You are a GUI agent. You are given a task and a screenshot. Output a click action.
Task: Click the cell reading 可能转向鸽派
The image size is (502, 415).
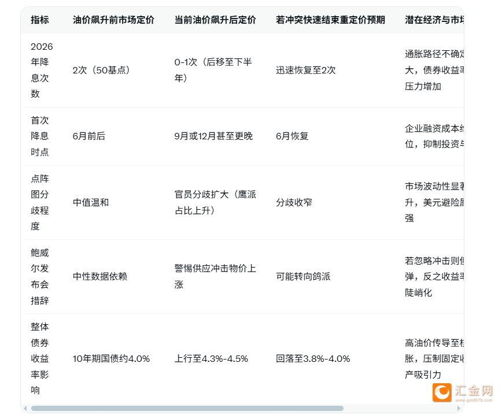pos(302,276)
